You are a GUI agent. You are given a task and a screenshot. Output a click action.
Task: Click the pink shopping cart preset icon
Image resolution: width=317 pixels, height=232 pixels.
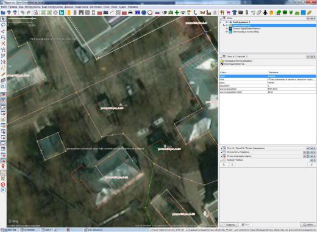coord(229,12)
